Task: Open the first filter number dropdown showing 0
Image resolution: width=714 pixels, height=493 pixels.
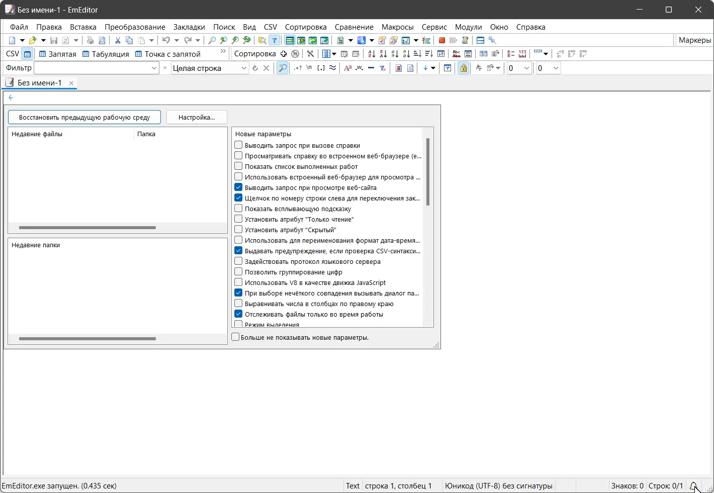Action: click(x=527, y=68)
